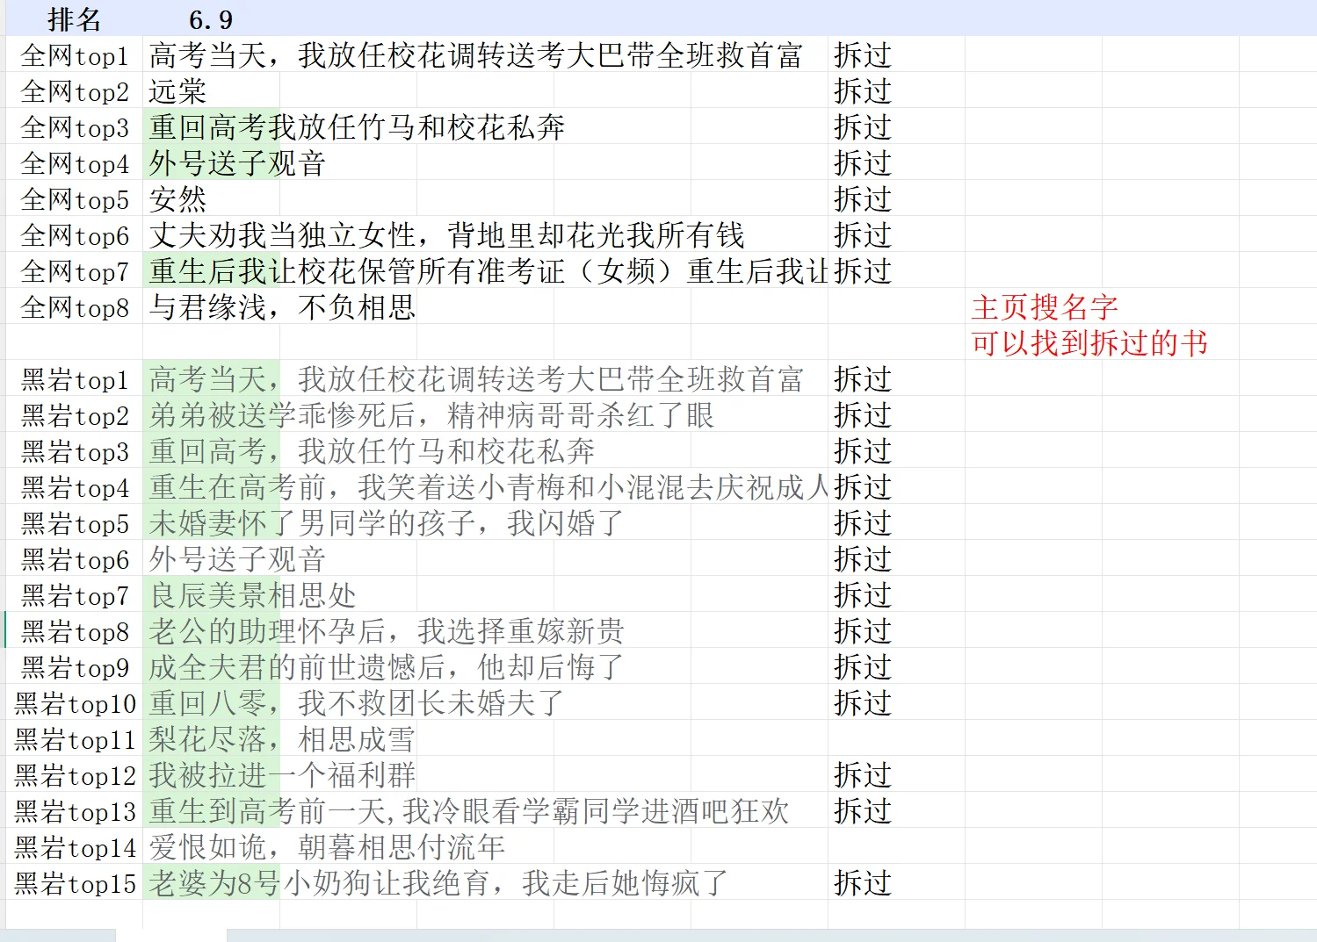The width and height of the screenshot is (1317, 942).
Task: Select the cell 梨花尽落，相思成雪
Action: pyautogui.click(x=282, y=739)
